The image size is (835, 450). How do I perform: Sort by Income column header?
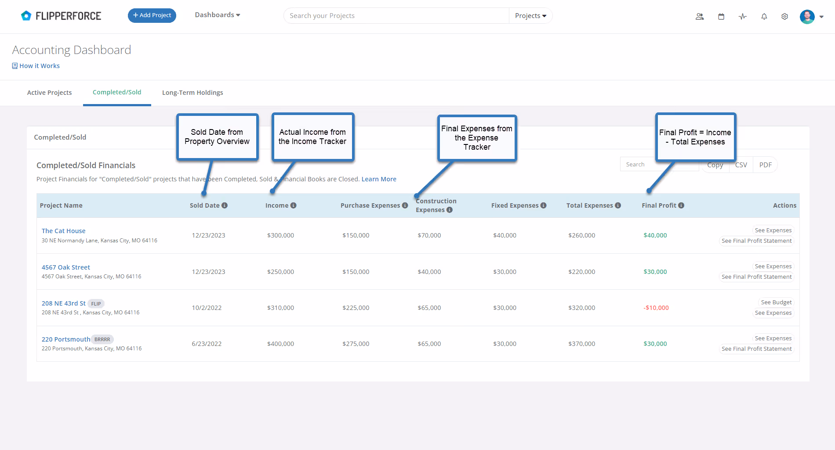click(x=277, y=205)
